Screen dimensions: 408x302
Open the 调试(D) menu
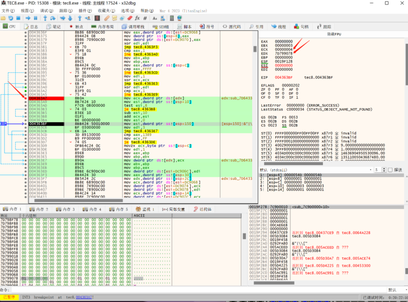click(47, 11)
